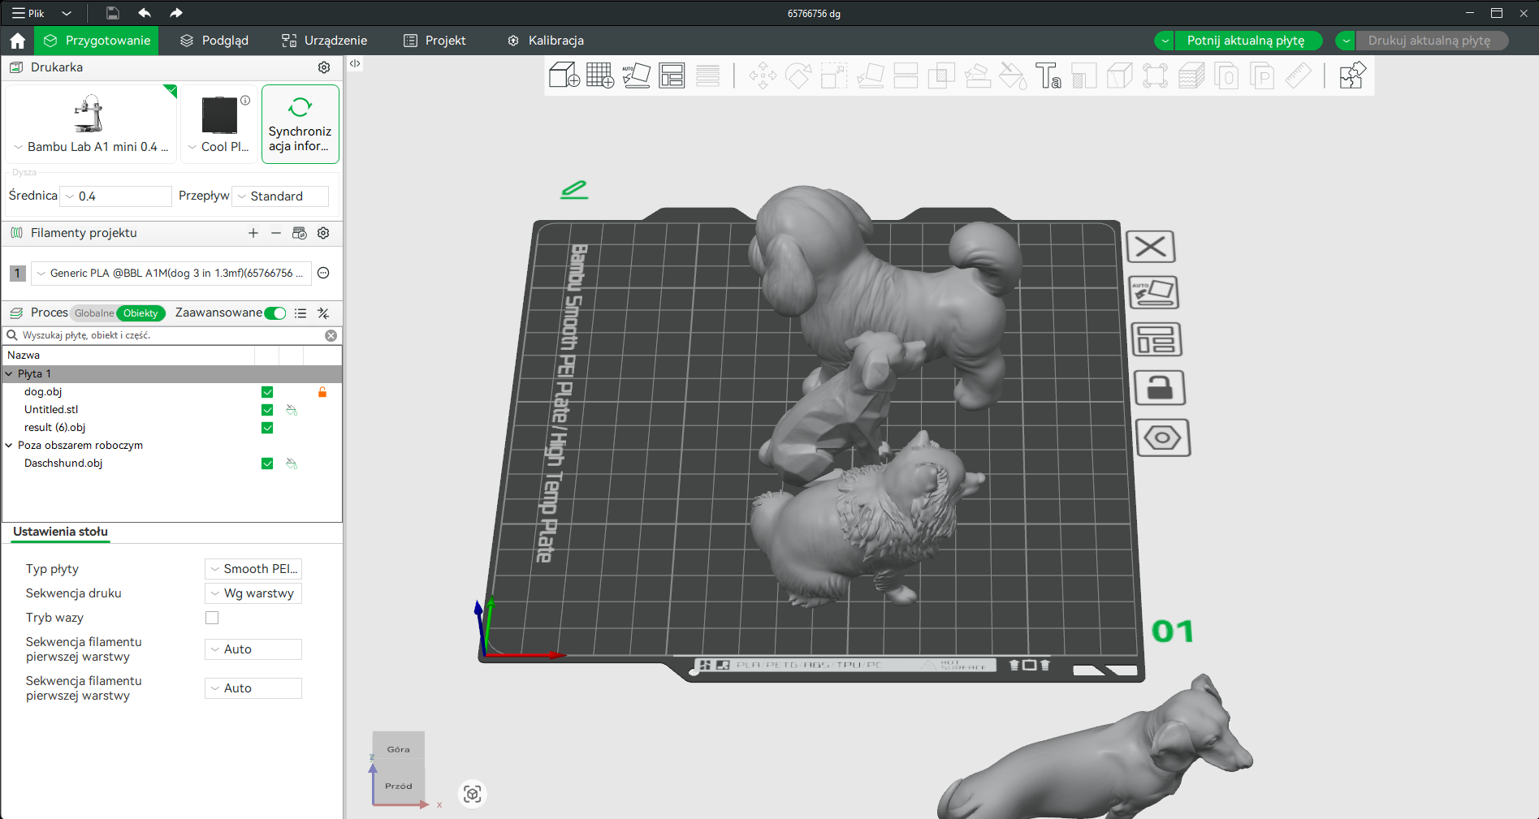Viewport: 1539px width, 819px height.
Task: Edit plate name with green pencil icon
Action: pos(574,189)
